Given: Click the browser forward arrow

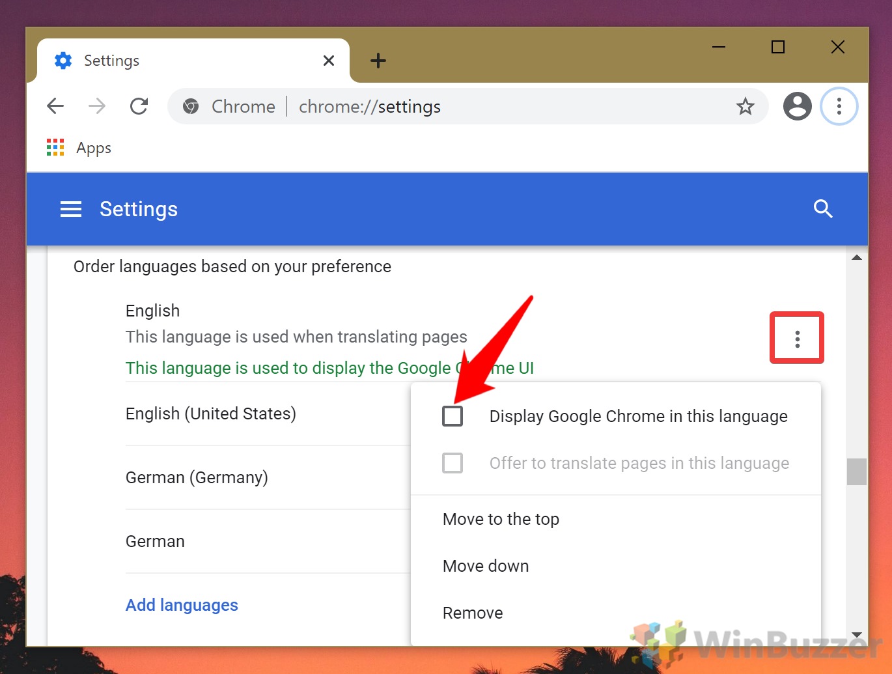Looking at the screenshot, I should [97, 106].
